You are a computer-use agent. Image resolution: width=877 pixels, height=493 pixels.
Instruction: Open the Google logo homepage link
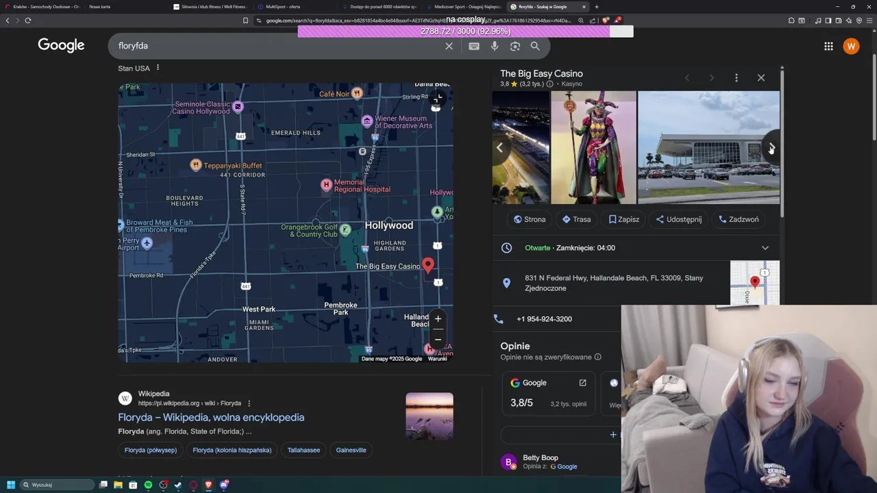61,45
